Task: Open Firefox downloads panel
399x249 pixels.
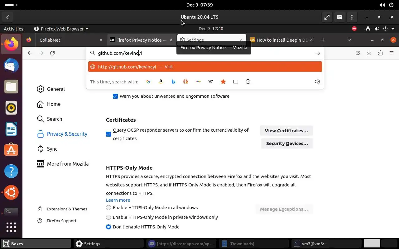Action: [369, 53]
